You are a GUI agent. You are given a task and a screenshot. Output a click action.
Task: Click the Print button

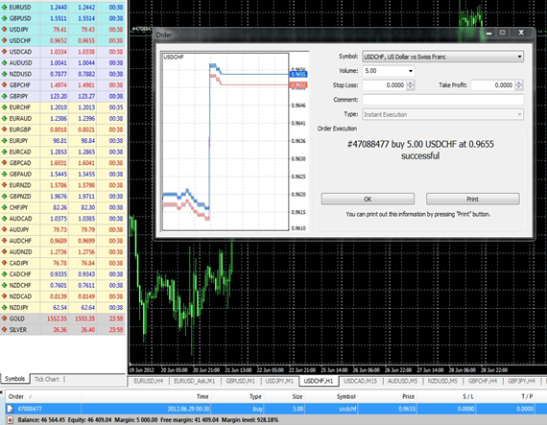[x=473, y=200]
